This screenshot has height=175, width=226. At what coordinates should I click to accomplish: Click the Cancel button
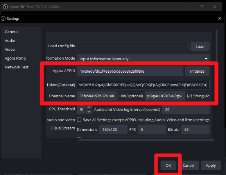[x=188, y=165]
